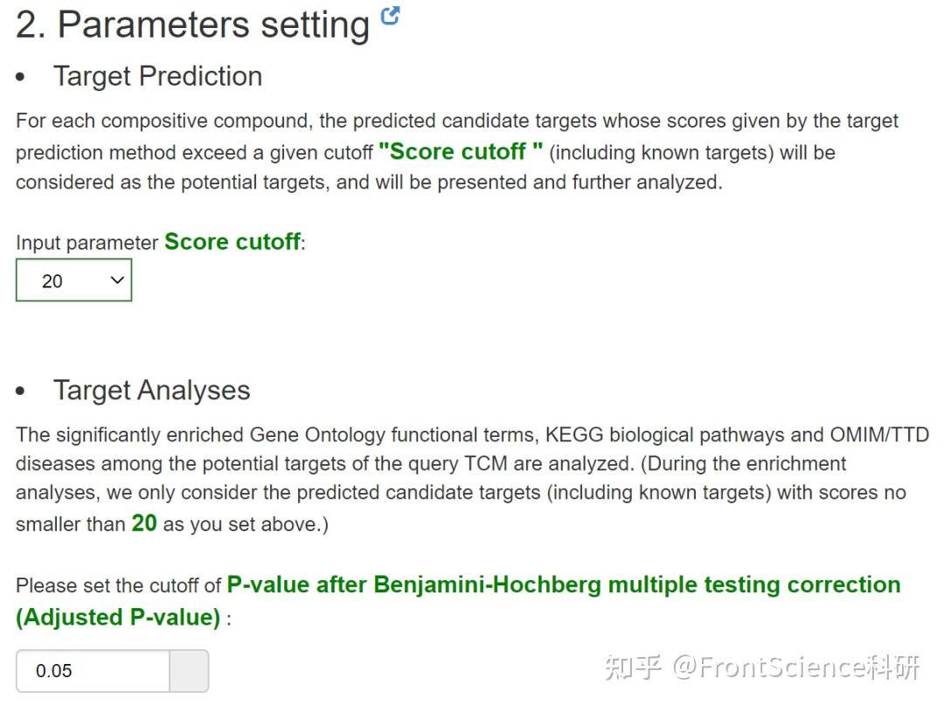Screen dimensions: 944x706
Task: Open the Score cutoff dropdown showing 20
Action: pos(73,280)
